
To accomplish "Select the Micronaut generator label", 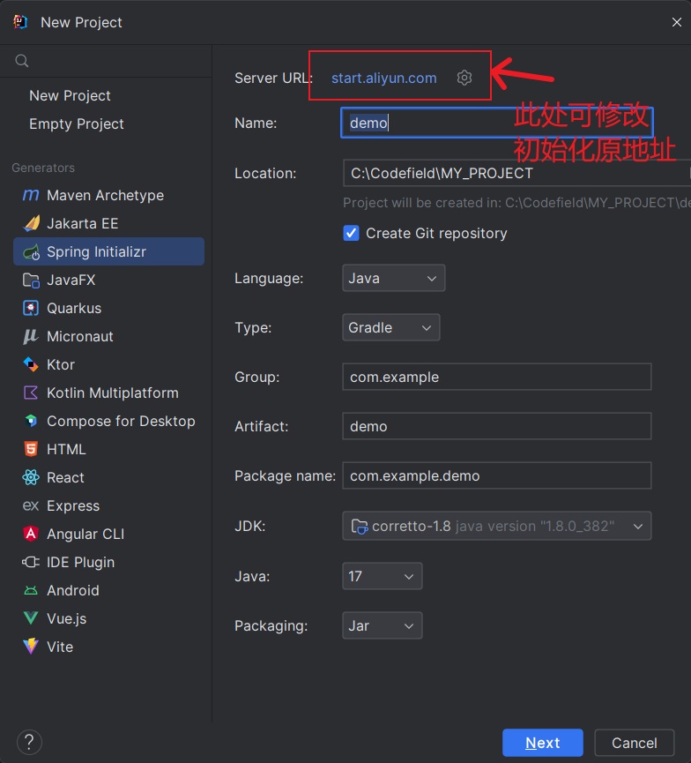I will [79, 336].
